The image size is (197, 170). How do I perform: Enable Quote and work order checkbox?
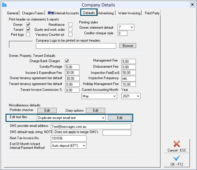point(70,29)
